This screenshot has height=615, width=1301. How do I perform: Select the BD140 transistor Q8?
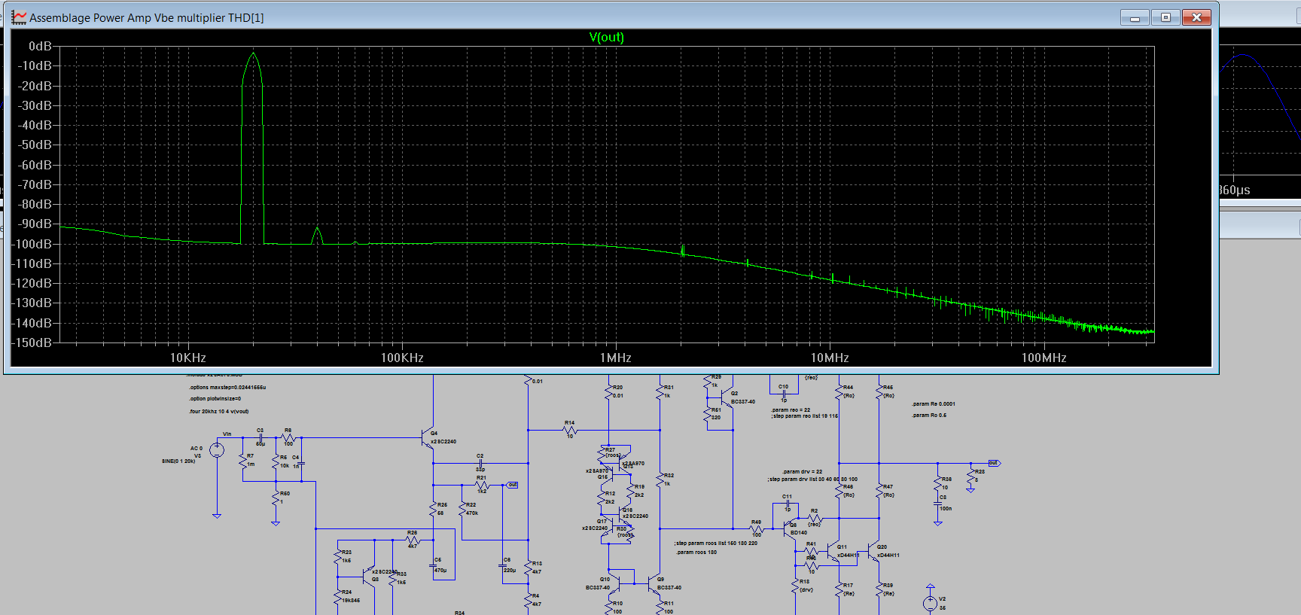[x=790, y=528]
